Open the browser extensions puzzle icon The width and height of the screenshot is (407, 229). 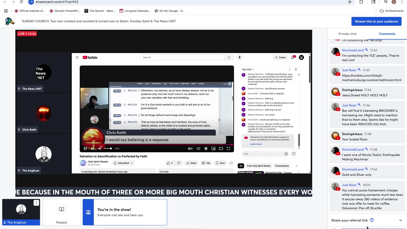point(361,2)
